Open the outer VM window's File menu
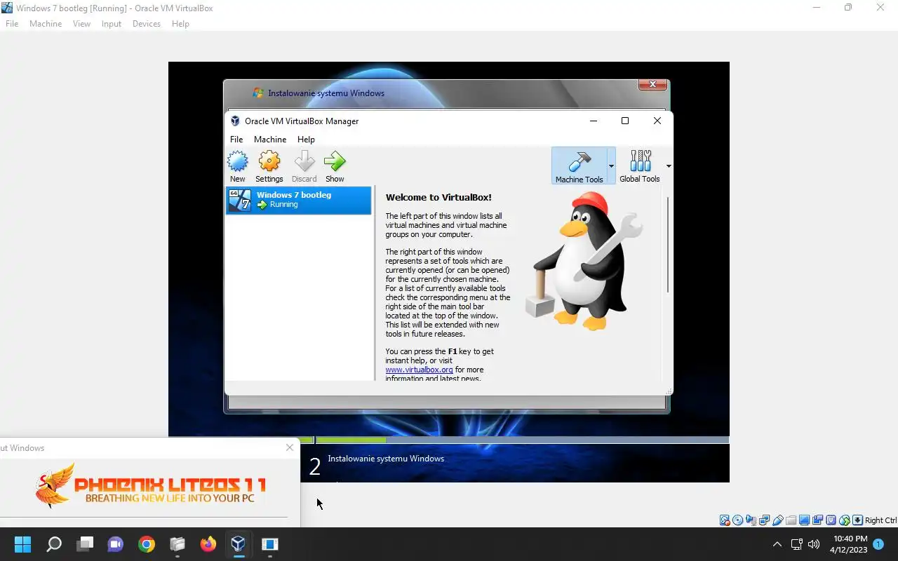The width and height of the screenshot is (898, 561). coord(12,24)
